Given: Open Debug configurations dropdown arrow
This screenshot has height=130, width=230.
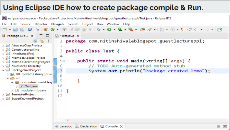Looking at the screenshot, I should pos(104,30).
